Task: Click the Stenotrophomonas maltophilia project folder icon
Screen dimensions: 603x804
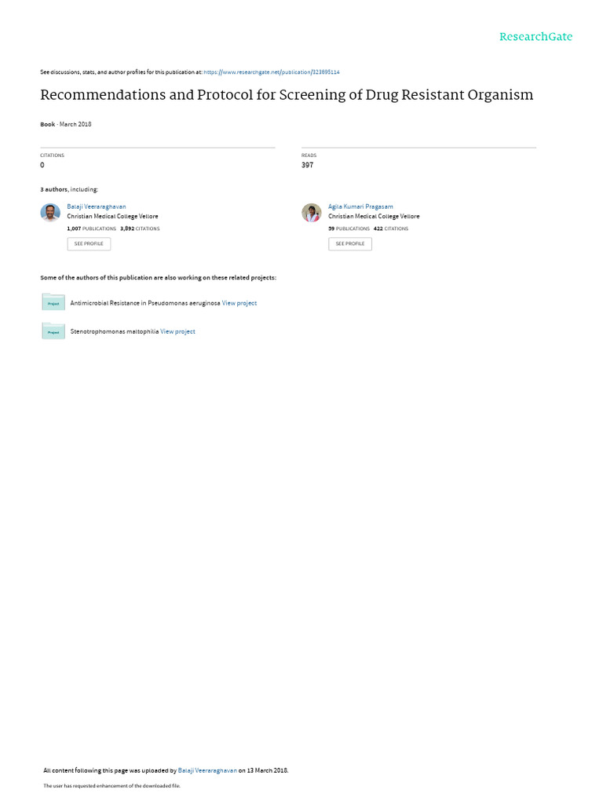Action: (53, 331)
